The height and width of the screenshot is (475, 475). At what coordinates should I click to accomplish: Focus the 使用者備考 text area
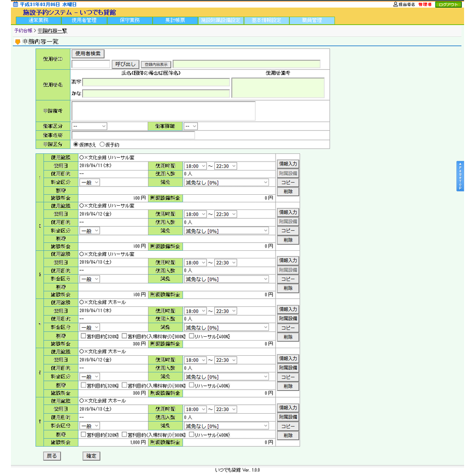[x=278, y=88]
